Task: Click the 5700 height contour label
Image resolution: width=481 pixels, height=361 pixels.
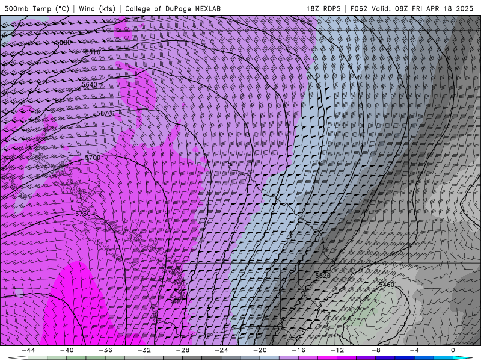Action: tap(93, 158)
